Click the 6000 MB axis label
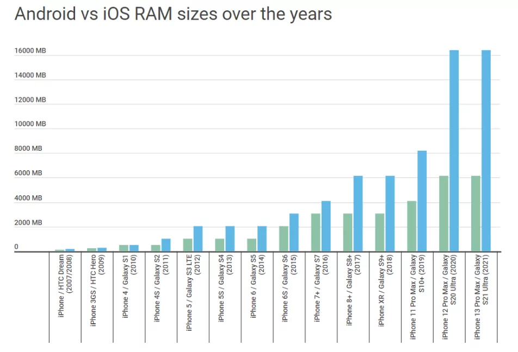 click(x=28, y=172)
